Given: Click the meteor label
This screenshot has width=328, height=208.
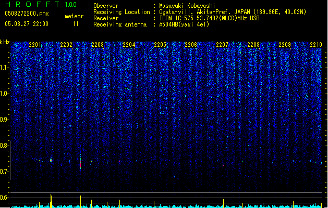Looking at the screenshot, I should (x=74, y=16).
